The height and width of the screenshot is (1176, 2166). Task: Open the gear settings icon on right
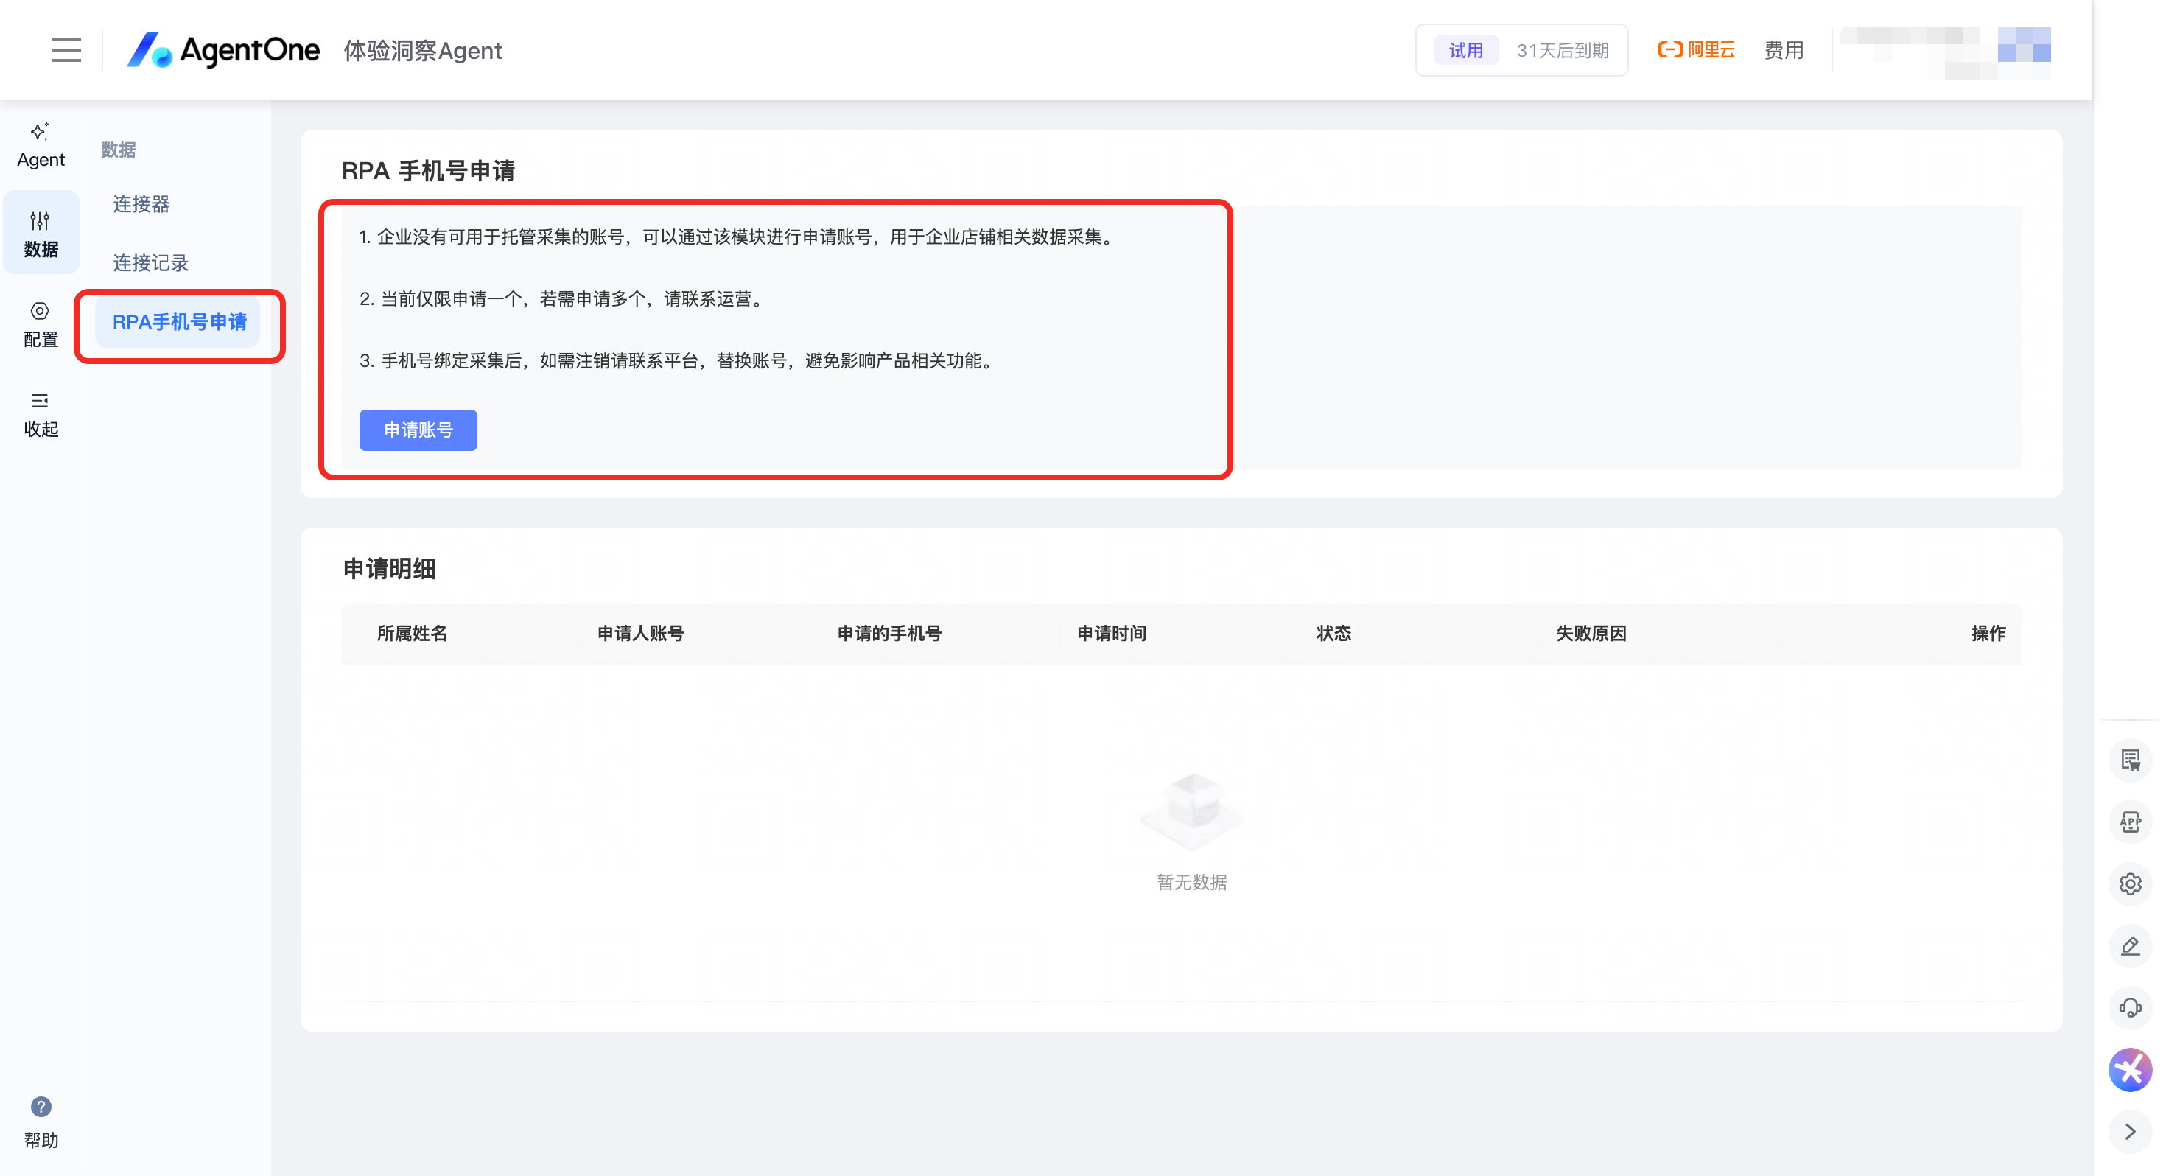coord(2129,884)
